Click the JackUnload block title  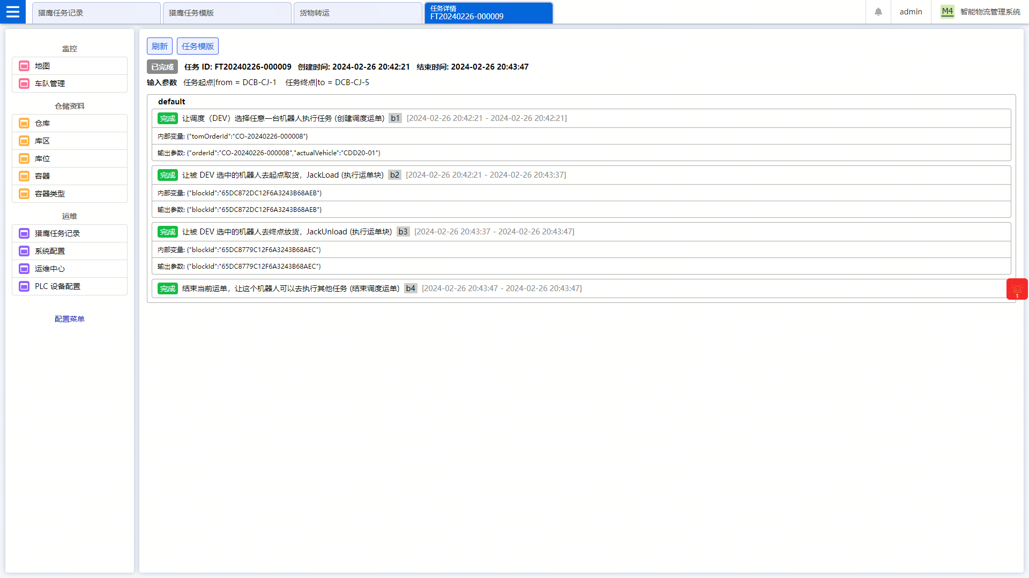[x=287, y=232]
